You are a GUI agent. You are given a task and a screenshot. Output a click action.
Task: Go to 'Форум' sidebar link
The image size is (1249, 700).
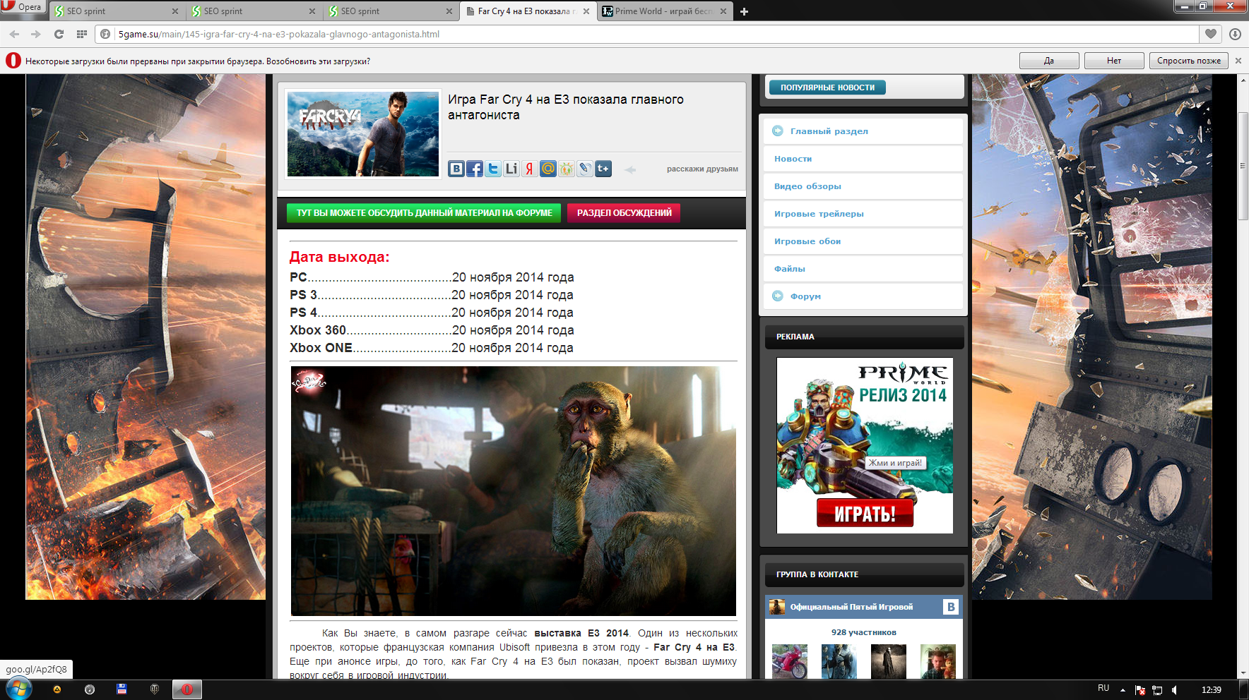click(863, 296)
